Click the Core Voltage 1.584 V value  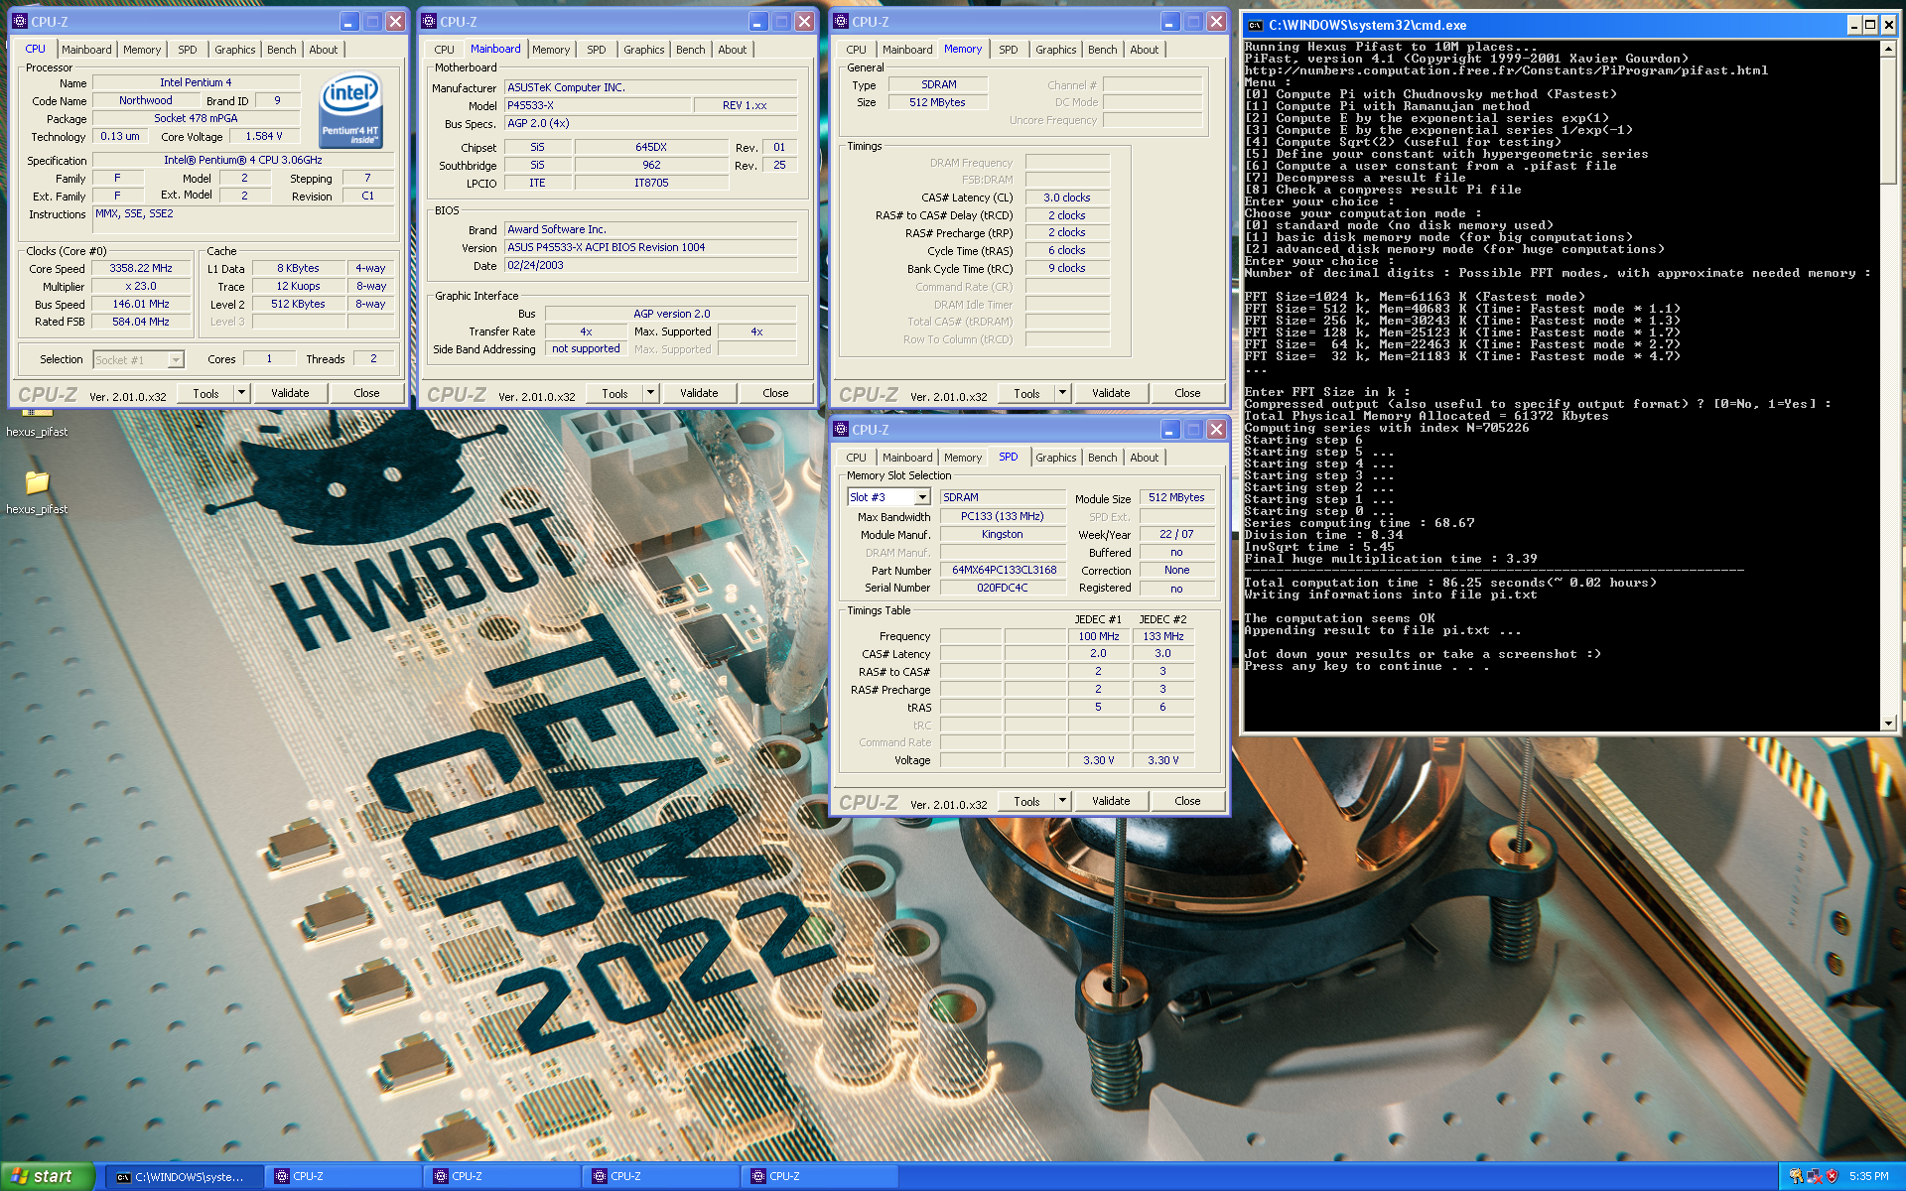[x=263, y=136]
